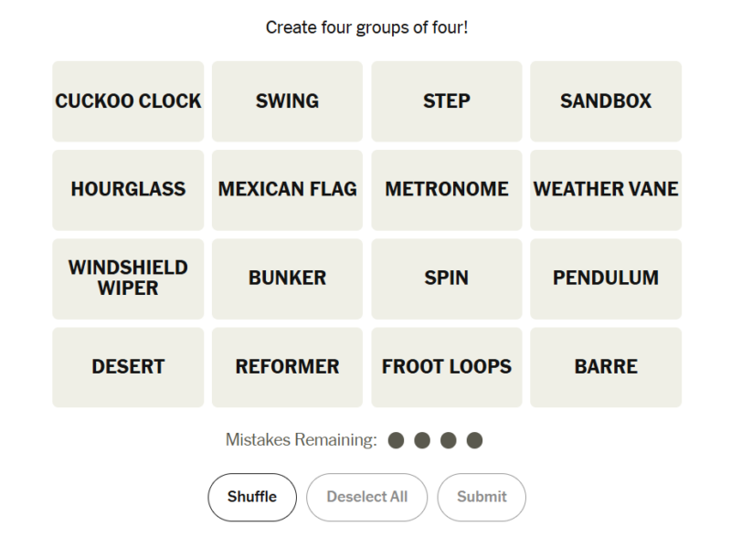Click the first mistakes remaining dot

[396, 441]
